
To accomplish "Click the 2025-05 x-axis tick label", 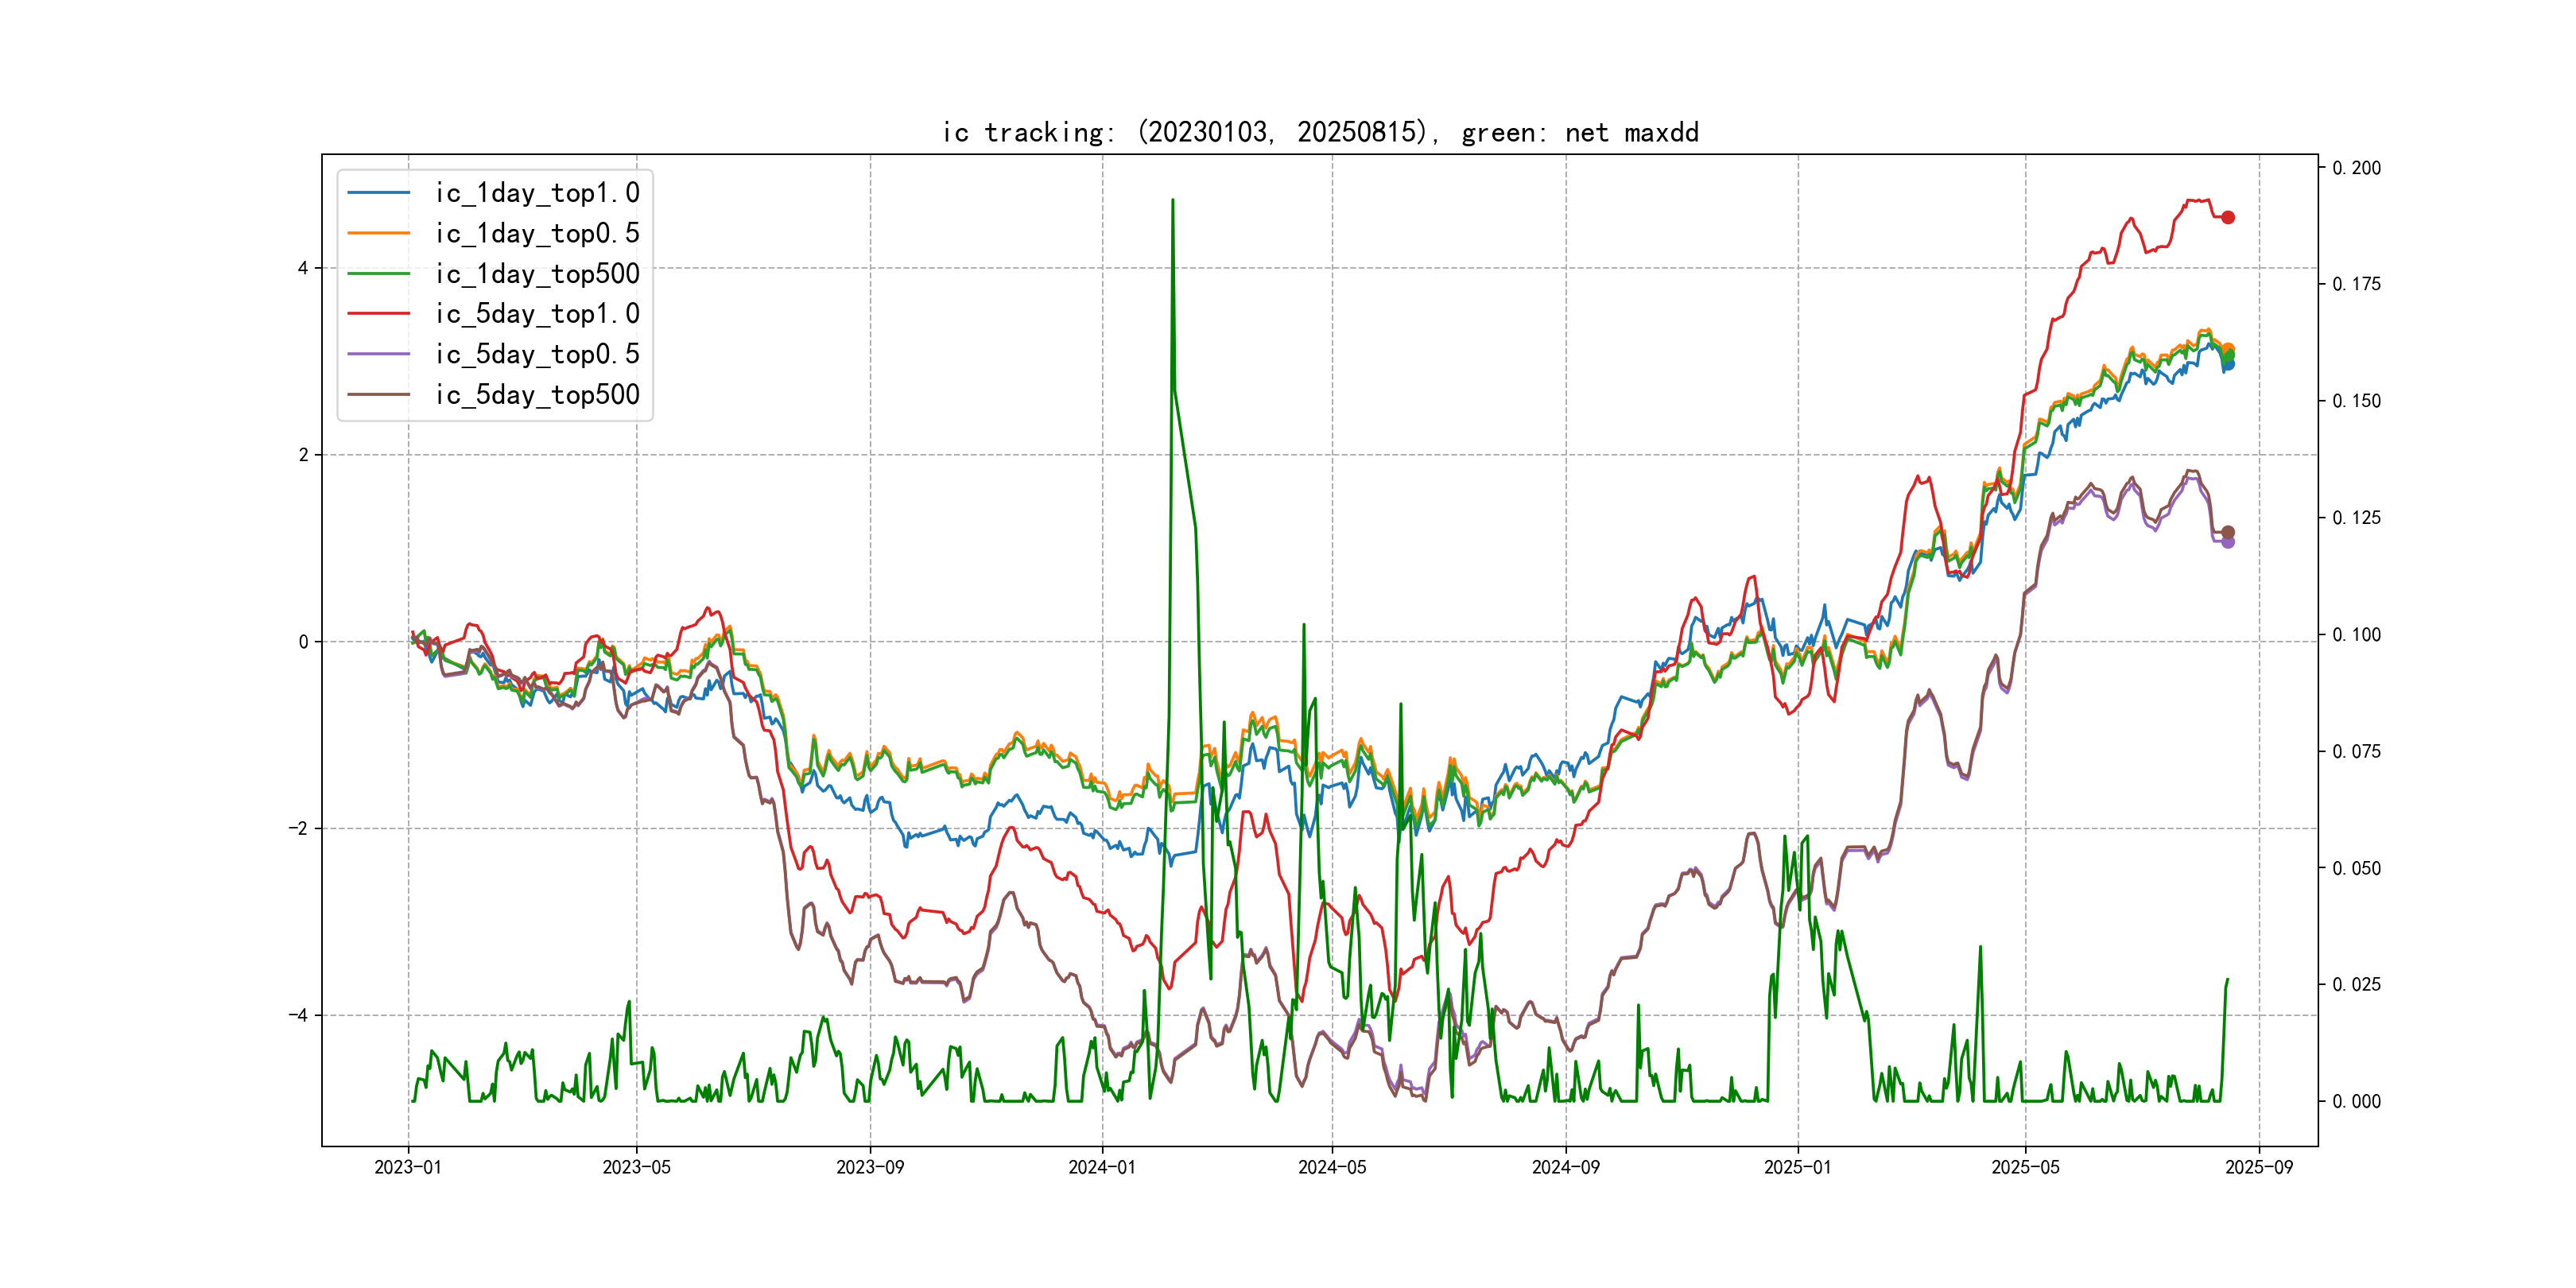I will pyautogui.click(x=2025, y=1167).
